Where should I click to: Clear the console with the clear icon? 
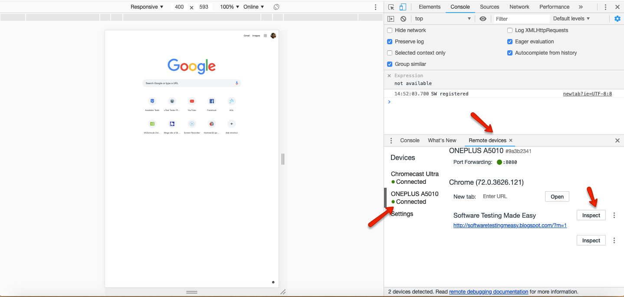click(x=404, y=19)
